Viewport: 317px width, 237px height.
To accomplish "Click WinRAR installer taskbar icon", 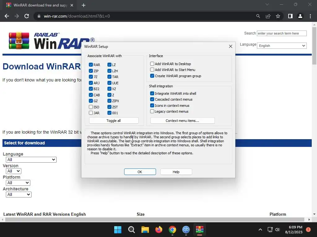I will click(200, 230).
